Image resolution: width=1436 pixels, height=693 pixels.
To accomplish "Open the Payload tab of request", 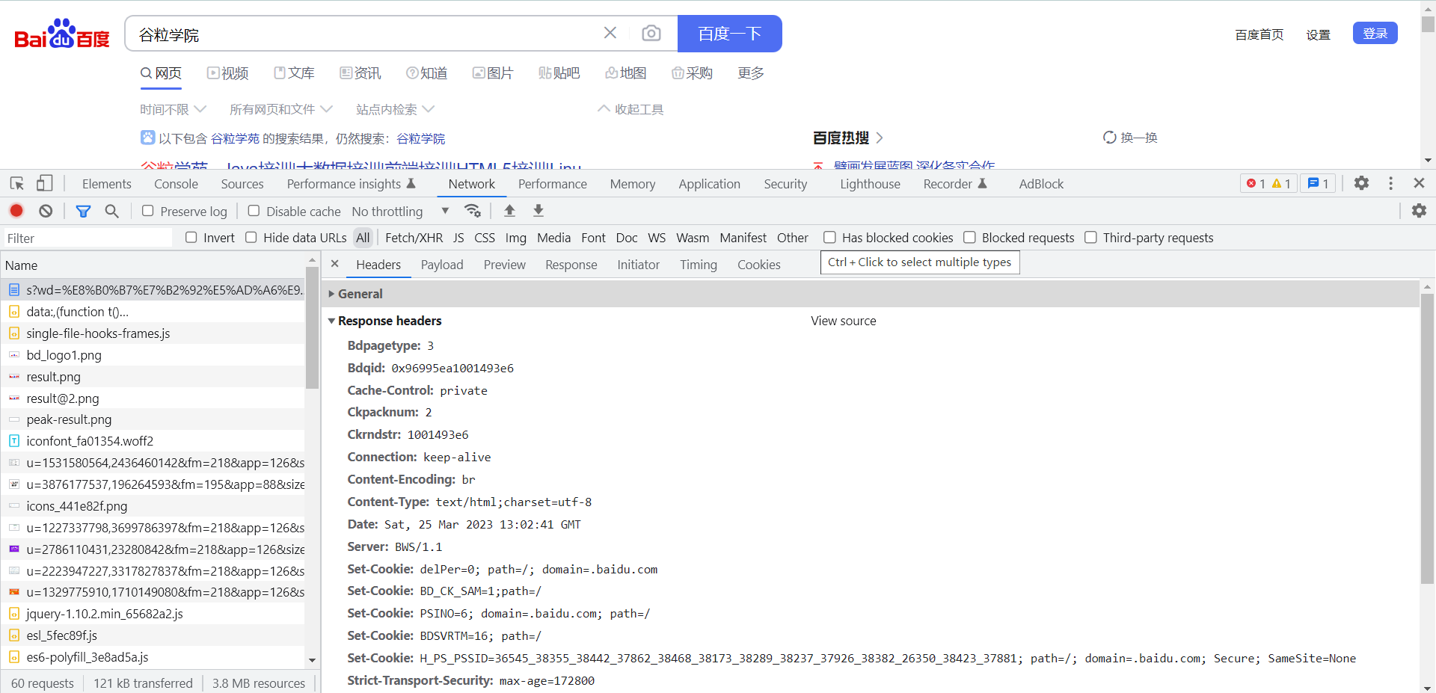I will point(442,265).
